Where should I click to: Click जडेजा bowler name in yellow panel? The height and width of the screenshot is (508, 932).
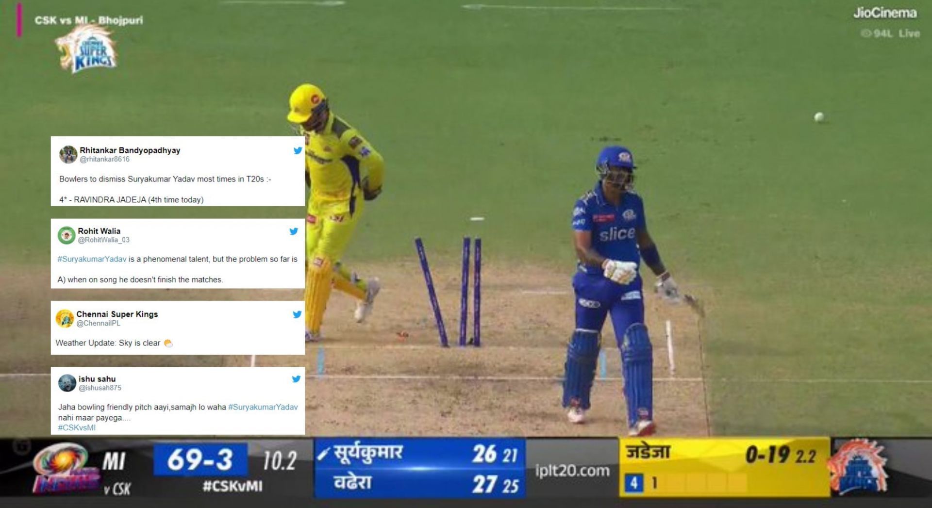[x=649, y=452]
